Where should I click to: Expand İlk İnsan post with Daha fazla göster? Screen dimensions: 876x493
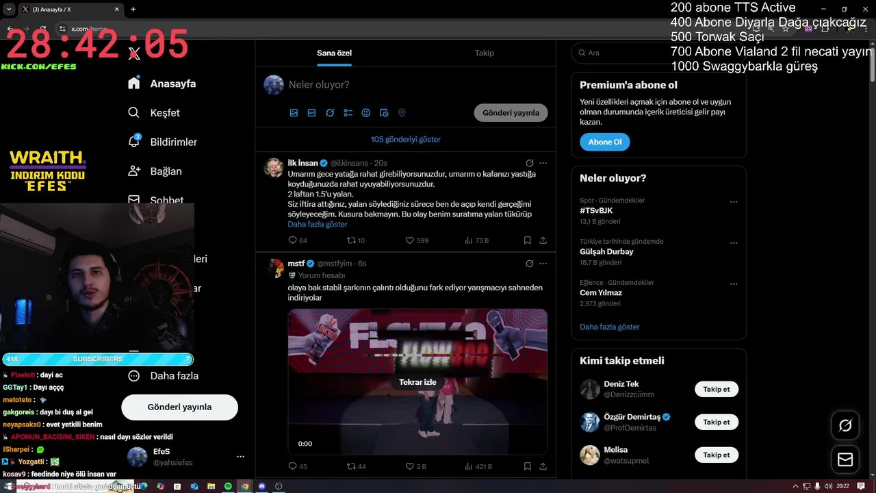[x=318, y=224]
